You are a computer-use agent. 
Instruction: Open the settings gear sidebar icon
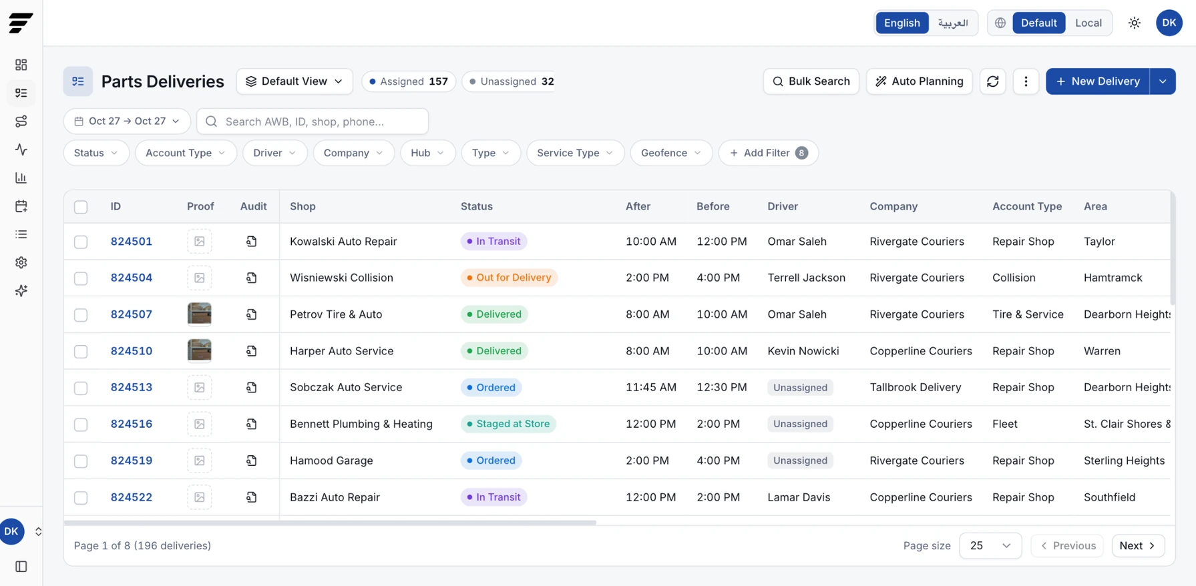click(x=21, y=262)
